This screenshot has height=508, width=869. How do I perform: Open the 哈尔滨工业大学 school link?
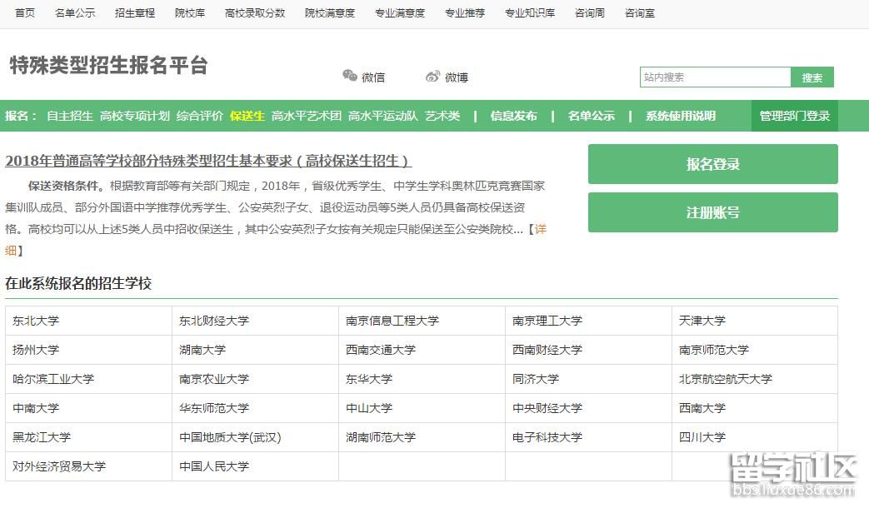tap(53, 379)
